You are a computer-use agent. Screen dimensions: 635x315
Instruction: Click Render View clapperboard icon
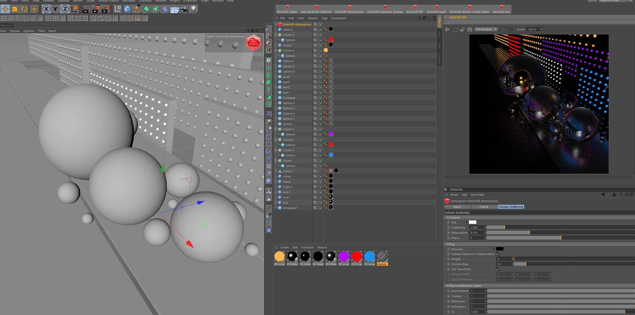coord(86,9)
